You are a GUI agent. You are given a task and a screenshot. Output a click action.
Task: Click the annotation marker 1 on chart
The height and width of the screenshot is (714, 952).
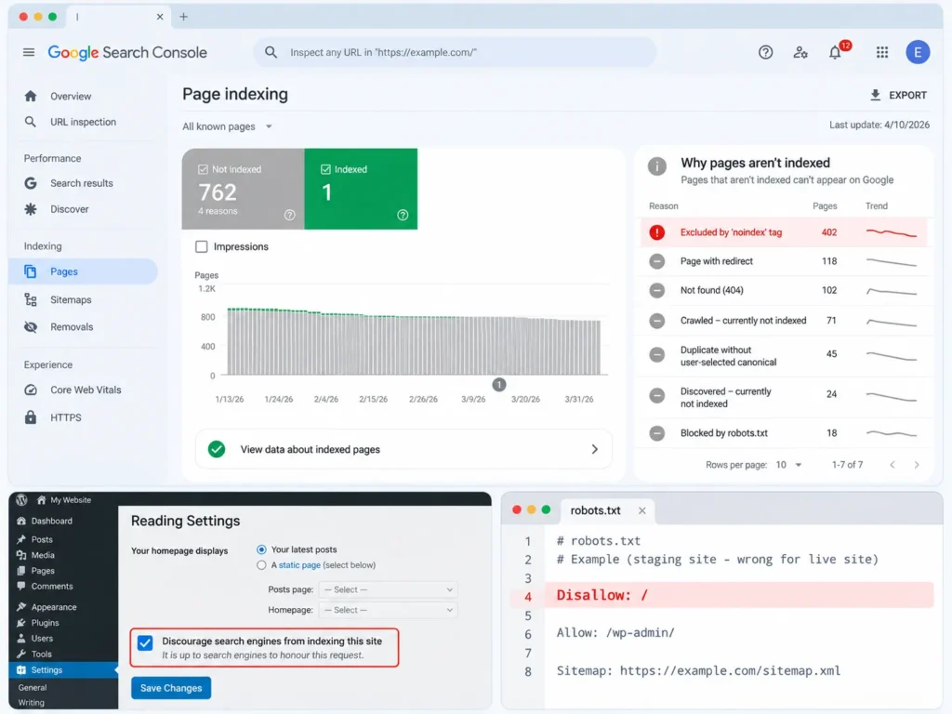tap(499, 384)
